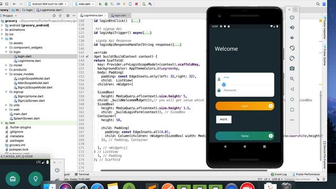Screen dimensions: 336x189
Task: Open the Event Log tab
Action: (279, 174)
